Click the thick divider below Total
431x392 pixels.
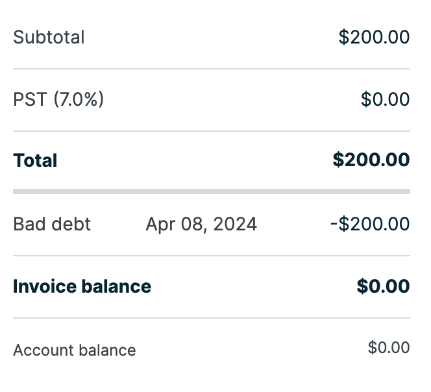coord(212,191)
